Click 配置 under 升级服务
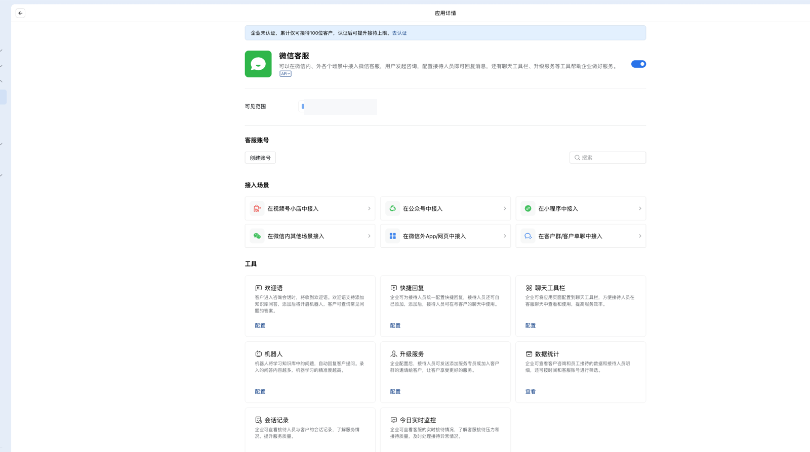This screenshot has width=810, height=452. coord(395,392)
